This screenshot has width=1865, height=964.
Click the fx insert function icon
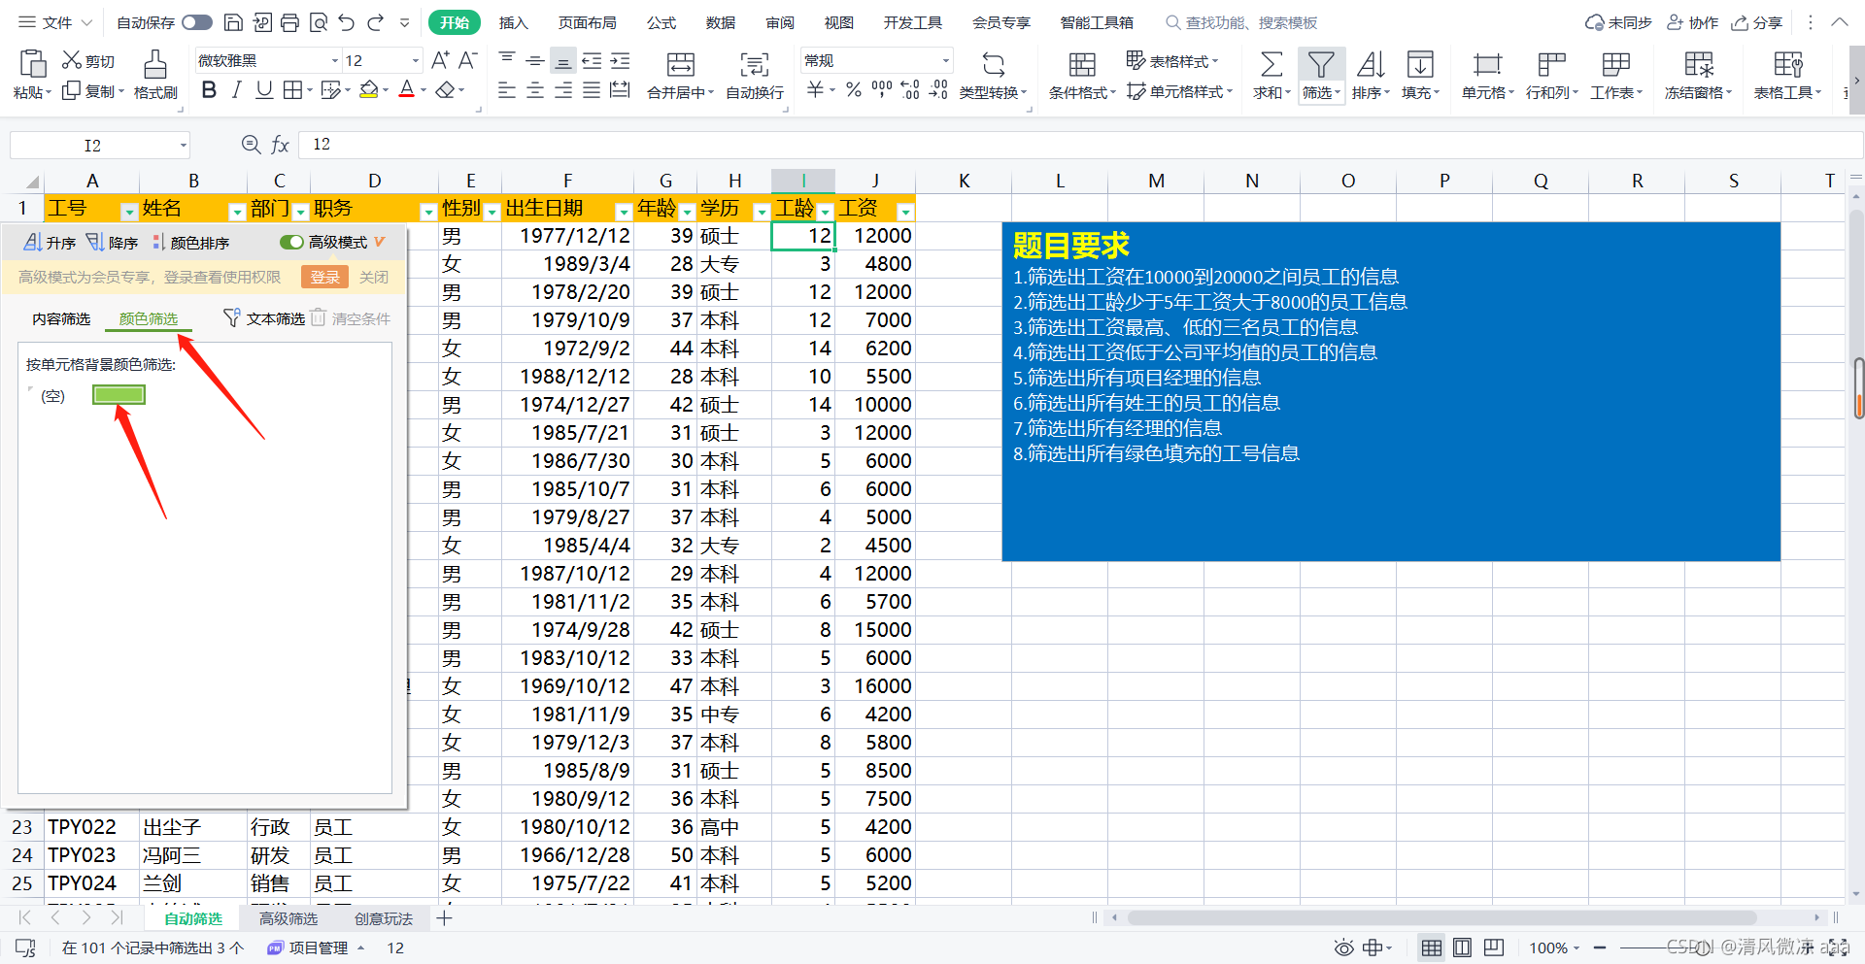pyautogui.click(x=280, y=145)
